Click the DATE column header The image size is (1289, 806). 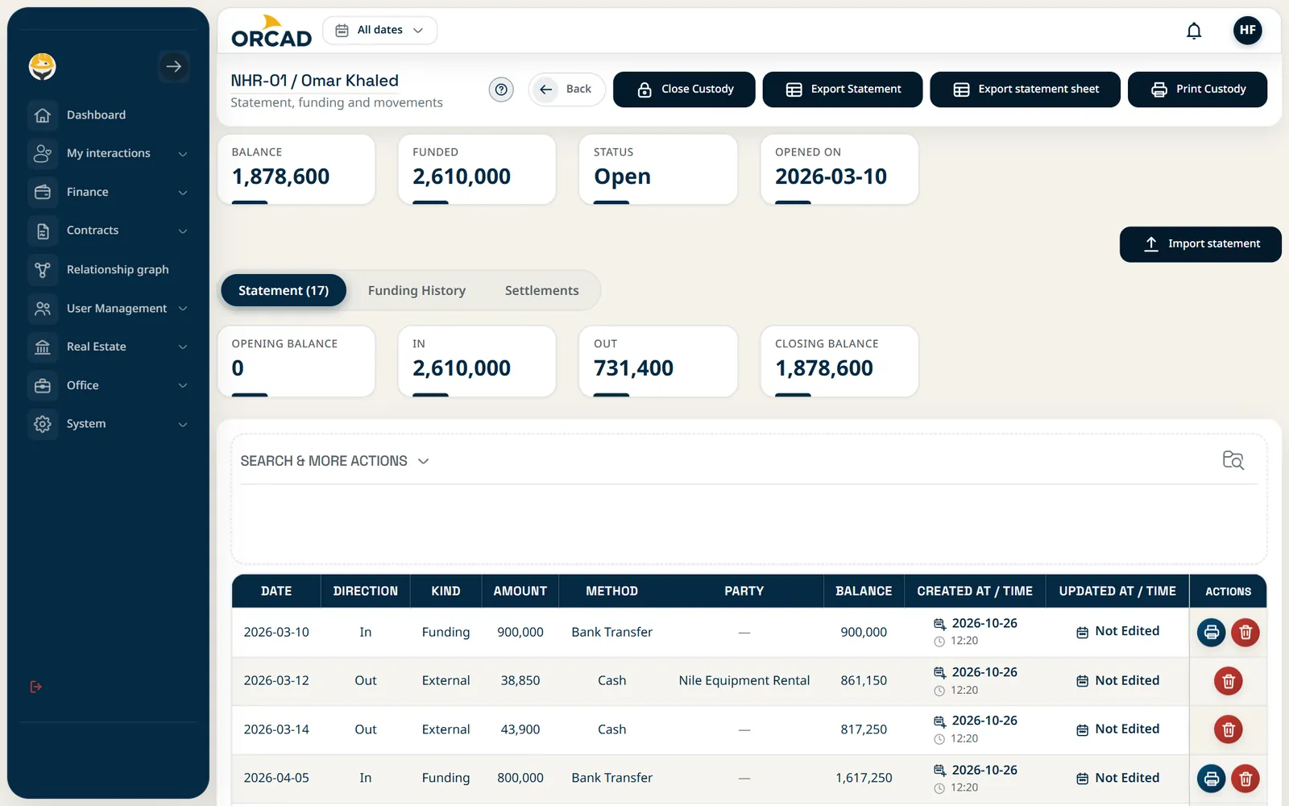[276, 591]
